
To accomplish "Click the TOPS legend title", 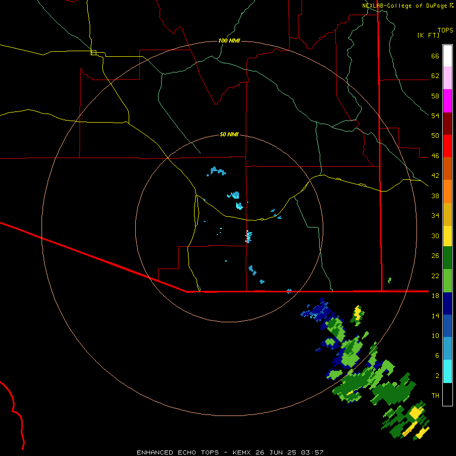I will pos(445,30).
